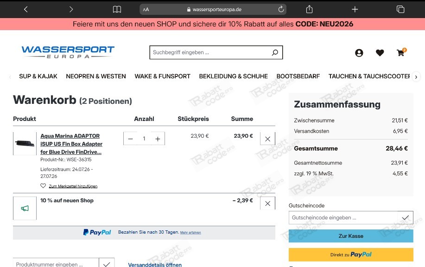Open WAKE & FUNSPORT category
This screenshot has height=267, width=425.
point(162,76)
